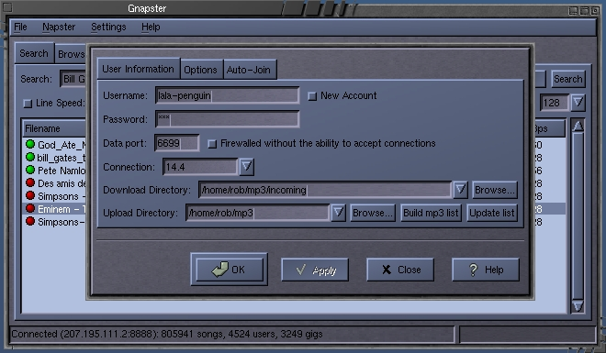Open the Napster menu
The width and height of the screenshot is (606, 353).
coord(59,27)
